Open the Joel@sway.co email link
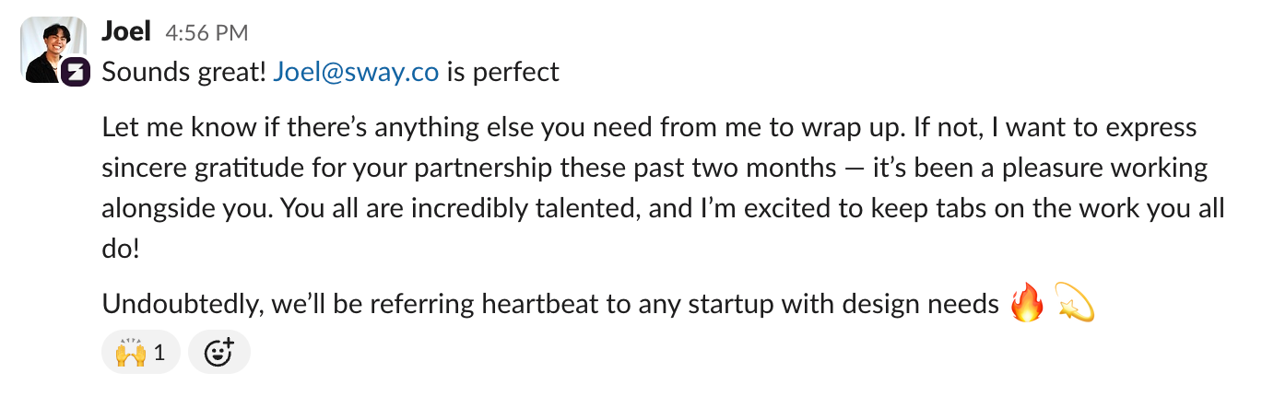 pyautogui.click(x=355, y=72)
